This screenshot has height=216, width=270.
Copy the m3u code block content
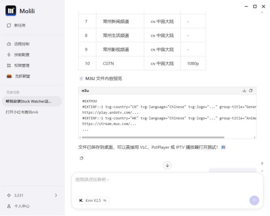251,91
